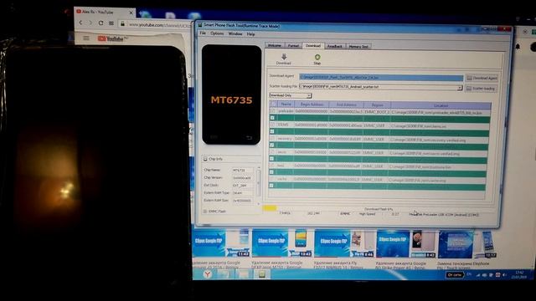536x301 pixels.
Task: Click the Download Agent file path field
Action: pyautogui.click(x=381, y=78)
